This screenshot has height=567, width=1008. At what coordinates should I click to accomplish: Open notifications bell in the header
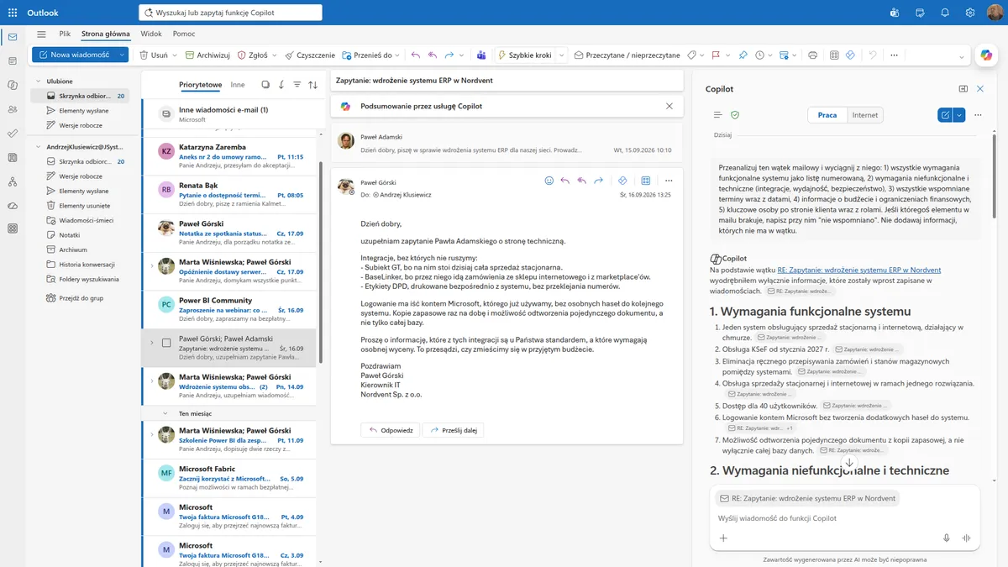[945, 13]
